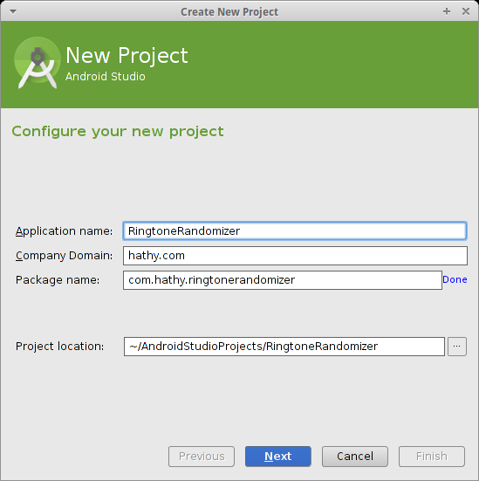Image resolution: width=479 pixels, height=481 pixels.
Task: Click the Company Domain label
Action: pyautogui.click(x=64, y=256)
